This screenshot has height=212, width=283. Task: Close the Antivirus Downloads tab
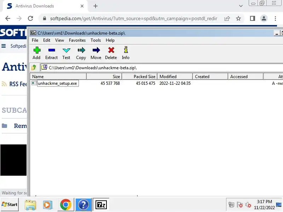(x=82, y=6)
